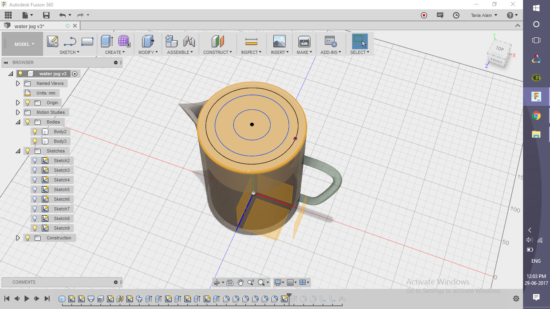The image size is (550, 309).
Task: Click the 3D Print make icon
Action: pyautogui.click(x=304, y=41)
